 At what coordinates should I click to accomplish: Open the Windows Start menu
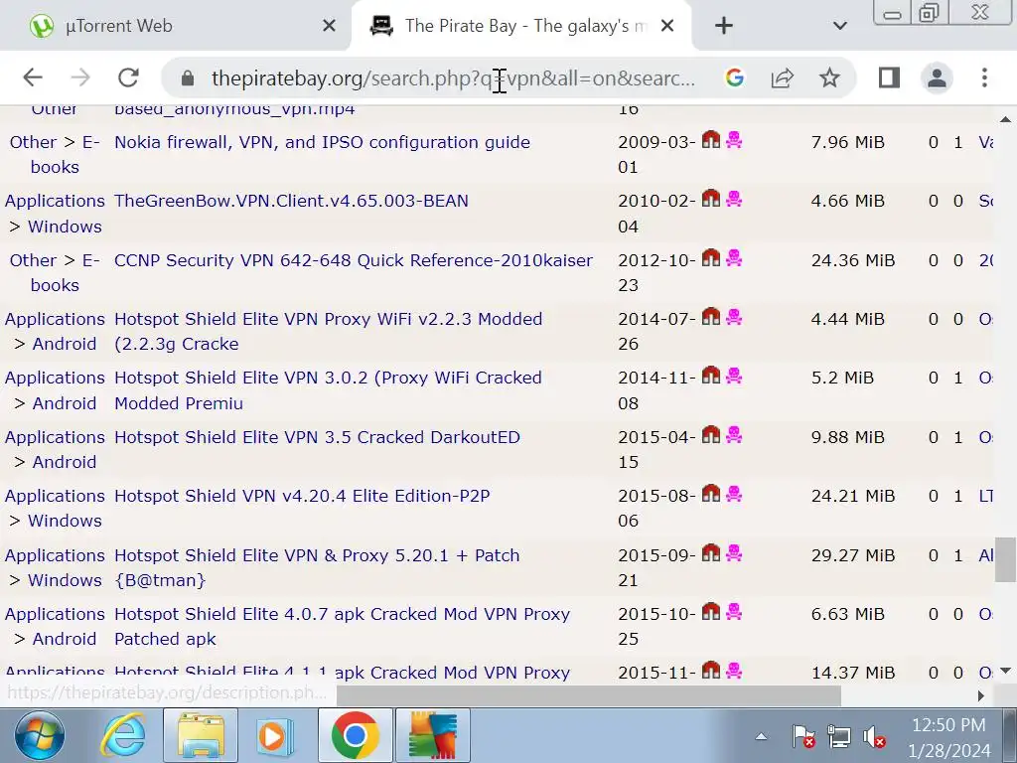click(x=40, y=736)
